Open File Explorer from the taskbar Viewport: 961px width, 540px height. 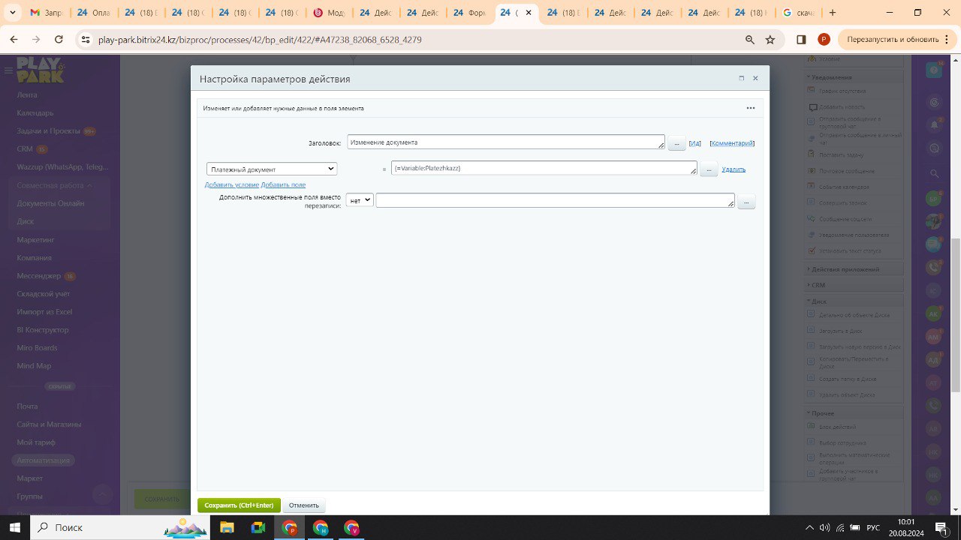[x=227, y=527]
